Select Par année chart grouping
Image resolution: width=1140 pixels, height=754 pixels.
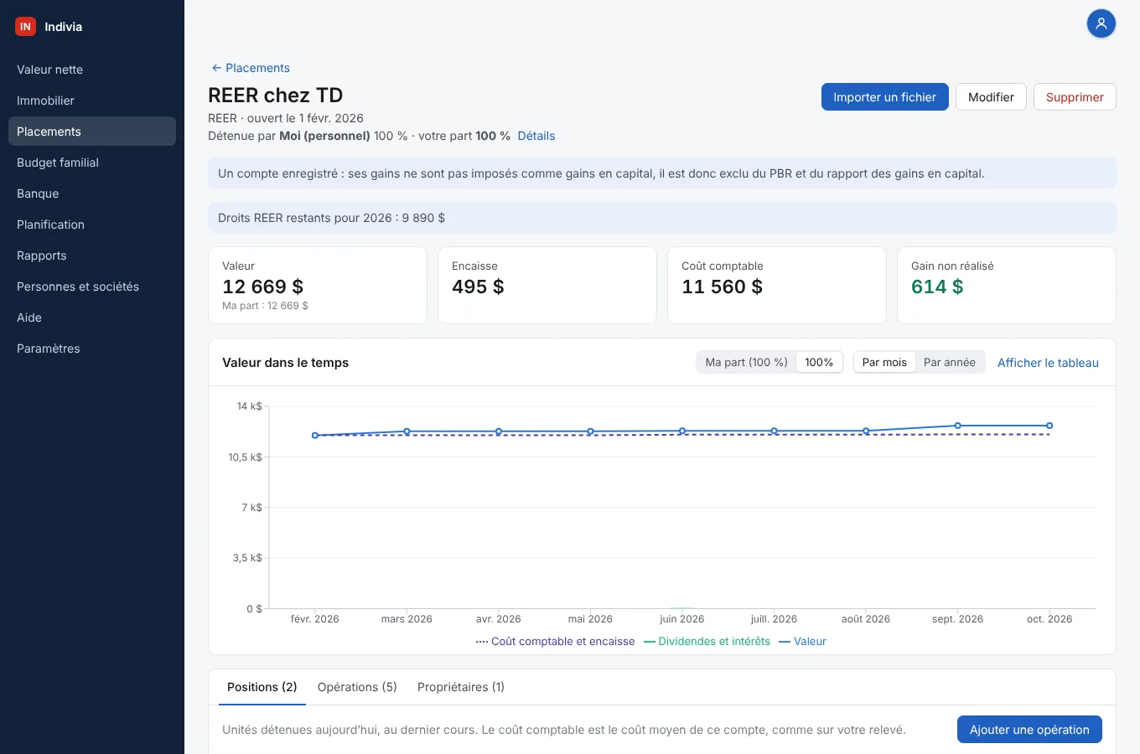[x=950, y=362]
